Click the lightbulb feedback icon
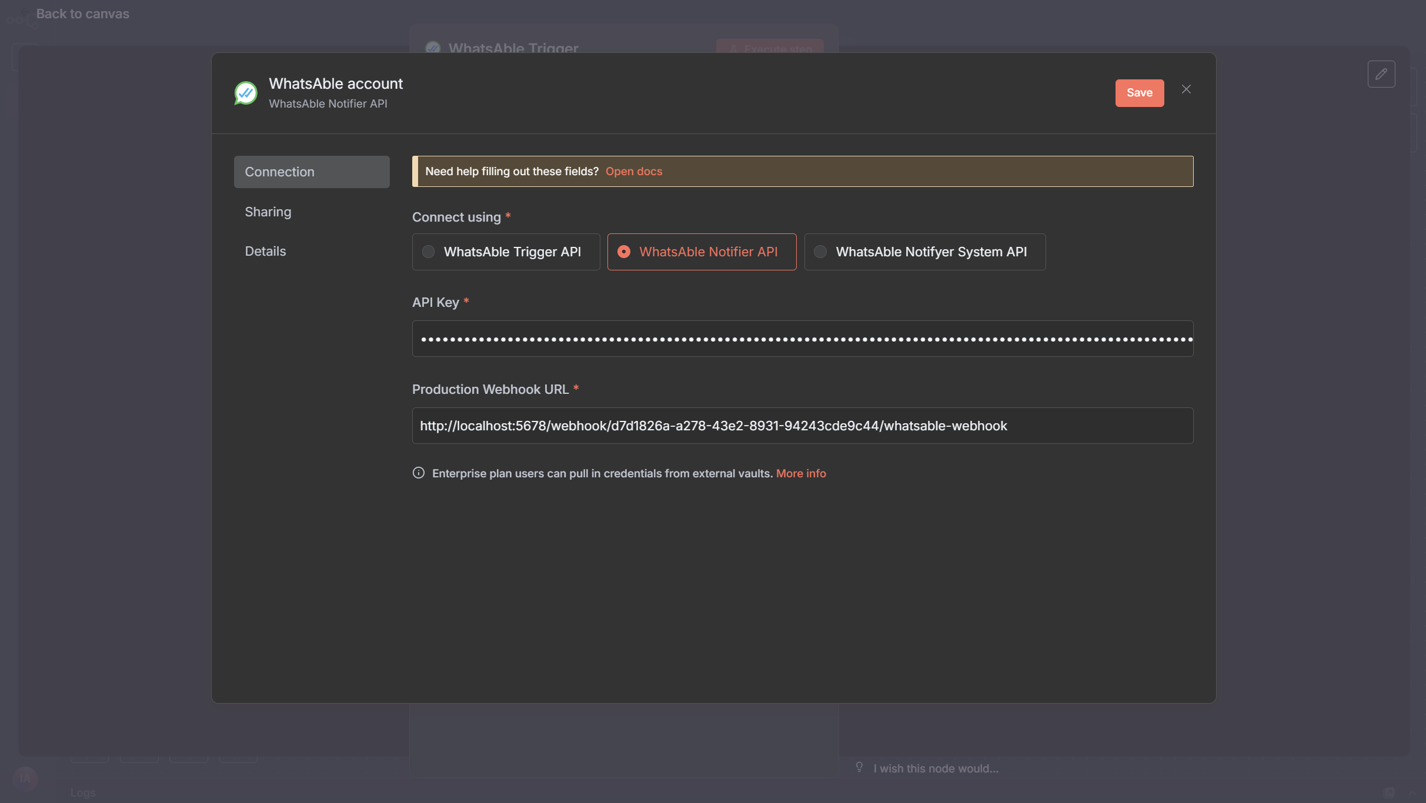Image resolution: width=1426 pixels, height=803 pixels. click(859, 767)
